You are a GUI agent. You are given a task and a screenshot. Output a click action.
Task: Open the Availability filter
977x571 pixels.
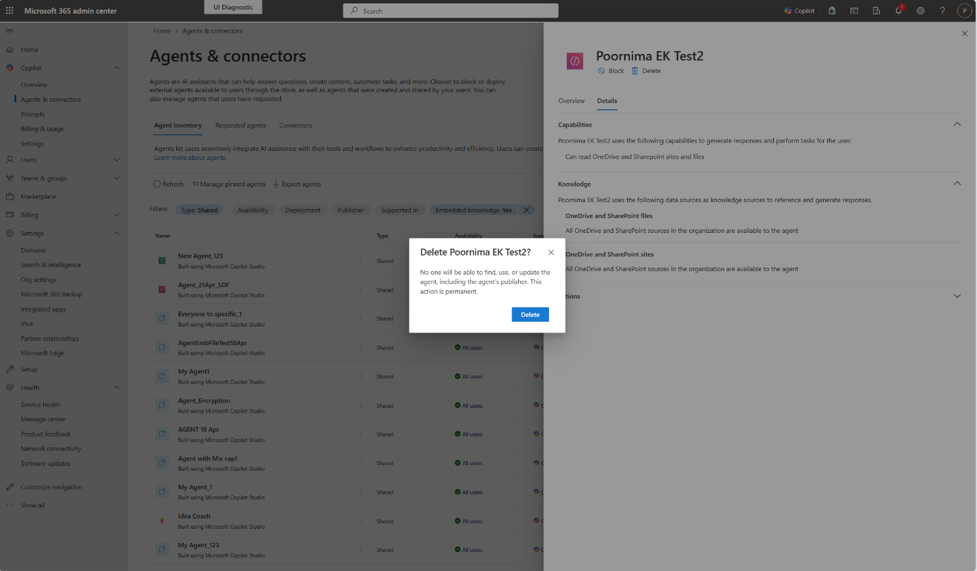(253, 210)
